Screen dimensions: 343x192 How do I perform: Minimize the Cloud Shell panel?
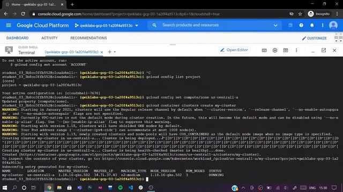(x=313, y=51)
